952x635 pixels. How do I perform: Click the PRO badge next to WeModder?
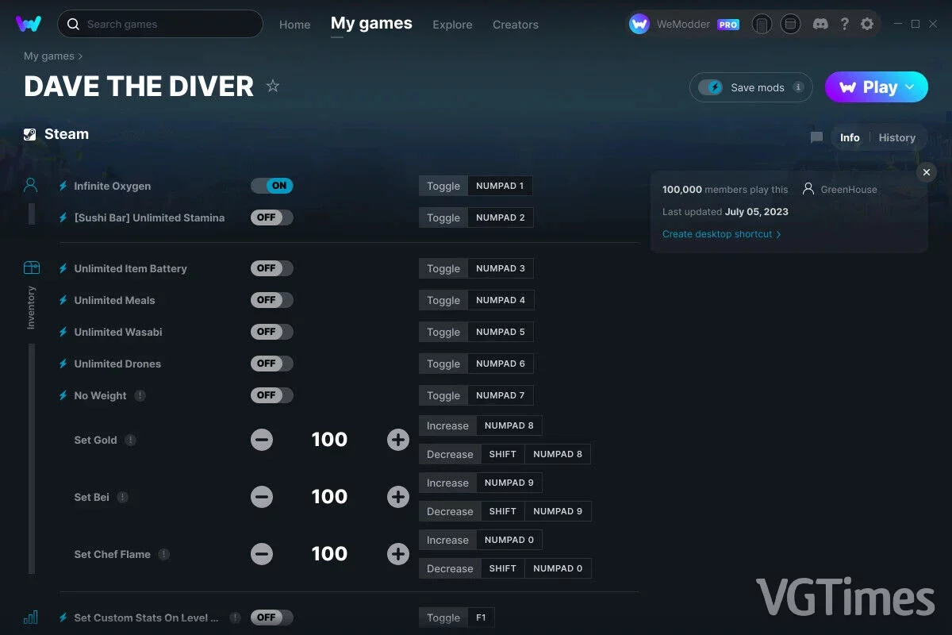(x=728, y=25)
